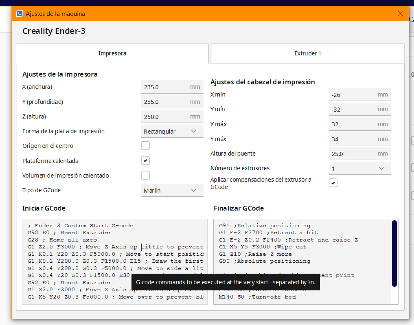Click first 'G92 E0 ; Reset Extruder' line

70,233
